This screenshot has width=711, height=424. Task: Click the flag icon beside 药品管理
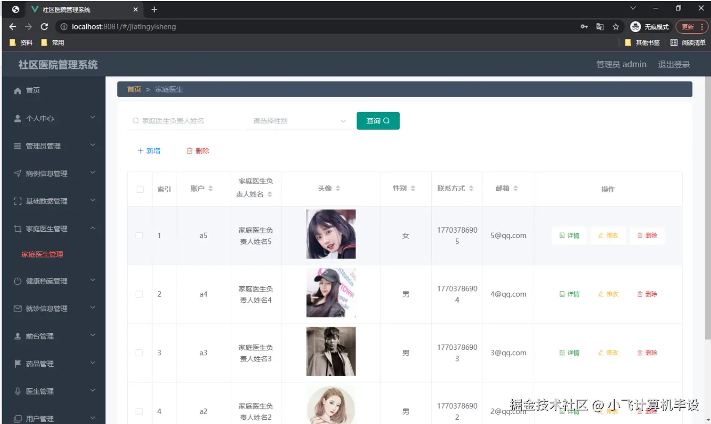[17, 364]
